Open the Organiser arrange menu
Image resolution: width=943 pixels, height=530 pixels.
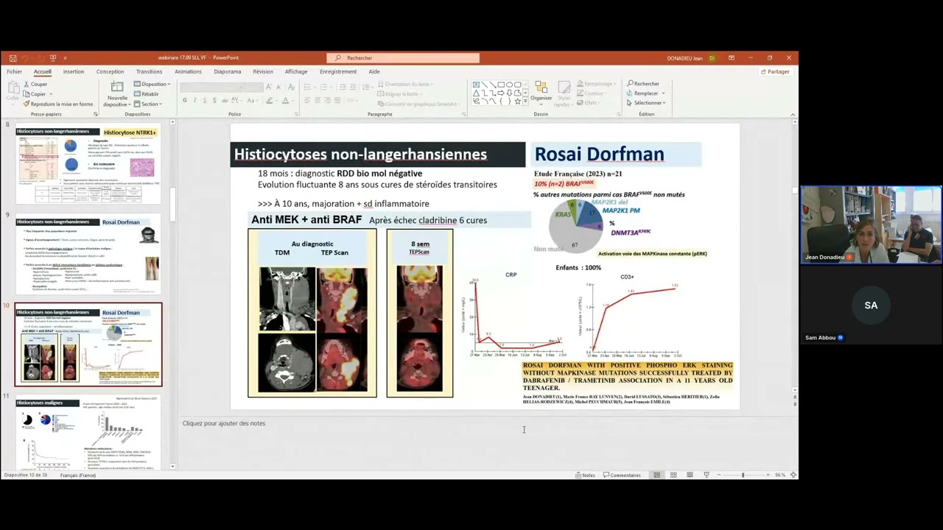click(541, 93)
